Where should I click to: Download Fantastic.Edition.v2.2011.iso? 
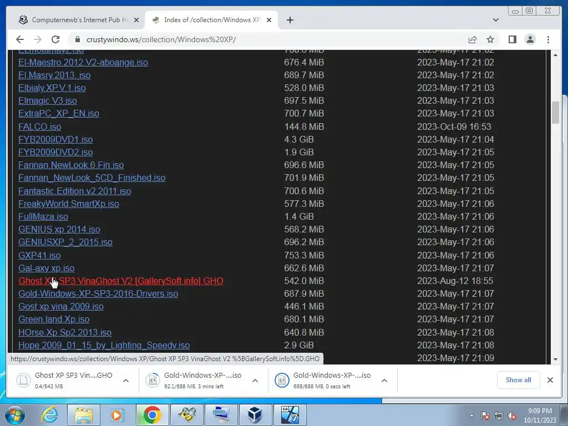pos(75,191)
